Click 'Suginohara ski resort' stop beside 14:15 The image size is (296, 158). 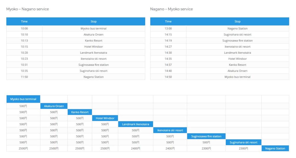click(238, 34)
